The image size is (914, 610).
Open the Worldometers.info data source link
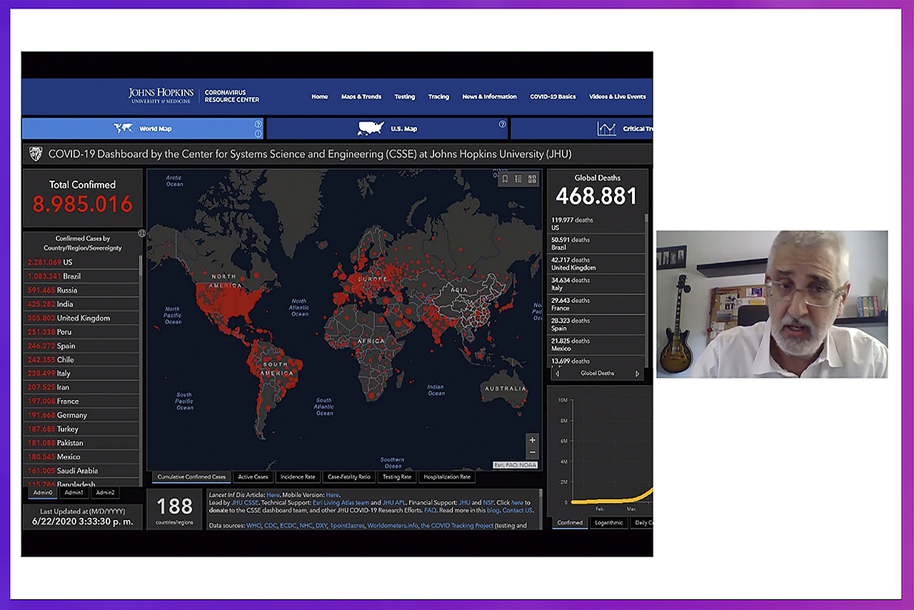click(x=392, y=526)
